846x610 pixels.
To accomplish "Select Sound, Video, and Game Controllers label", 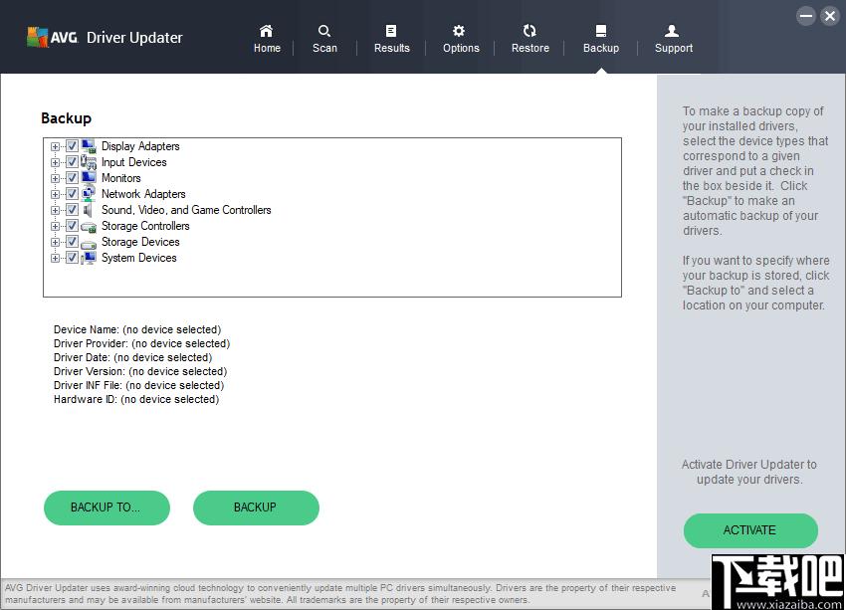I will (186, 210).
